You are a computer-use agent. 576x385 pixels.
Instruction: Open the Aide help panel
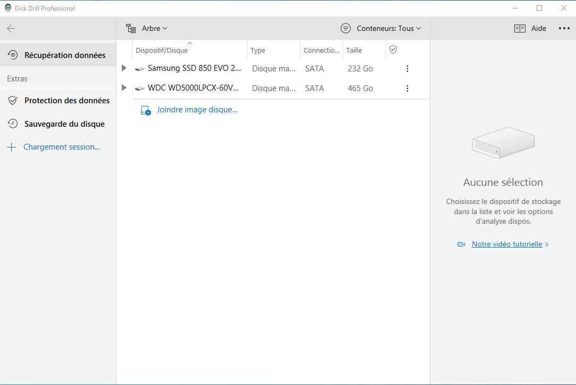point(539,28)
